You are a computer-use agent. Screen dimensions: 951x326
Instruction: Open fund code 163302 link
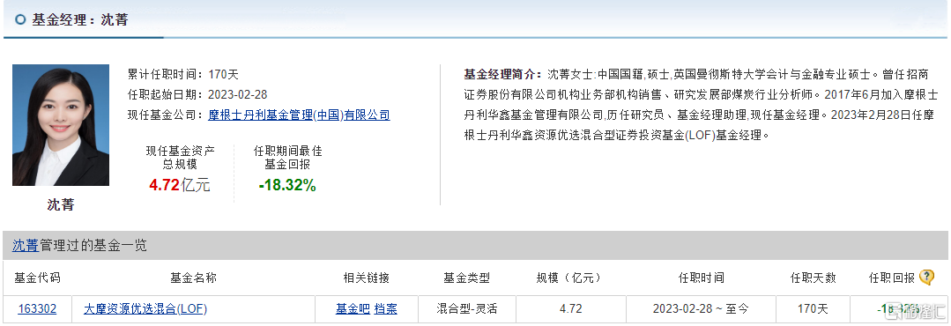(37, 309)
